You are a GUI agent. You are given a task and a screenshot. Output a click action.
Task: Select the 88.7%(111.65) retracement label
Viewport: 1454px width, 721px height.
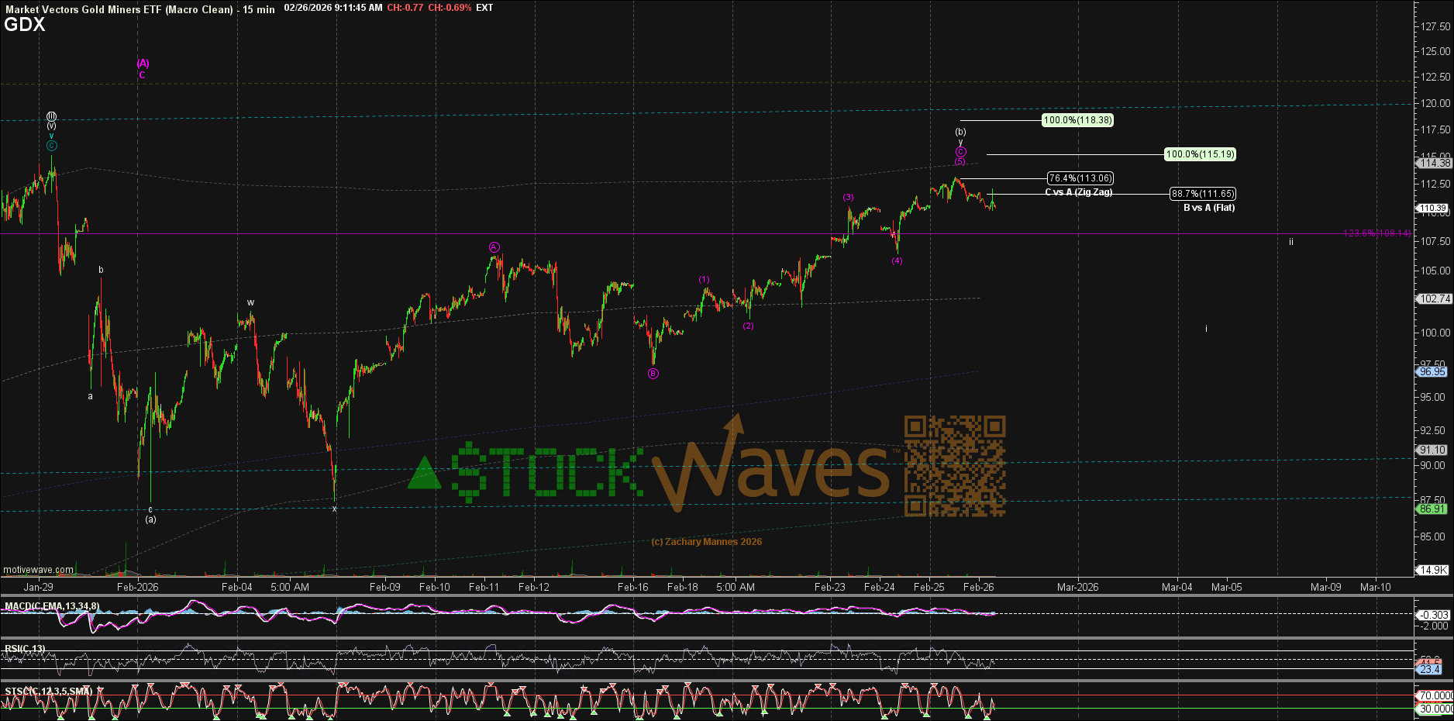(1202, 194)
